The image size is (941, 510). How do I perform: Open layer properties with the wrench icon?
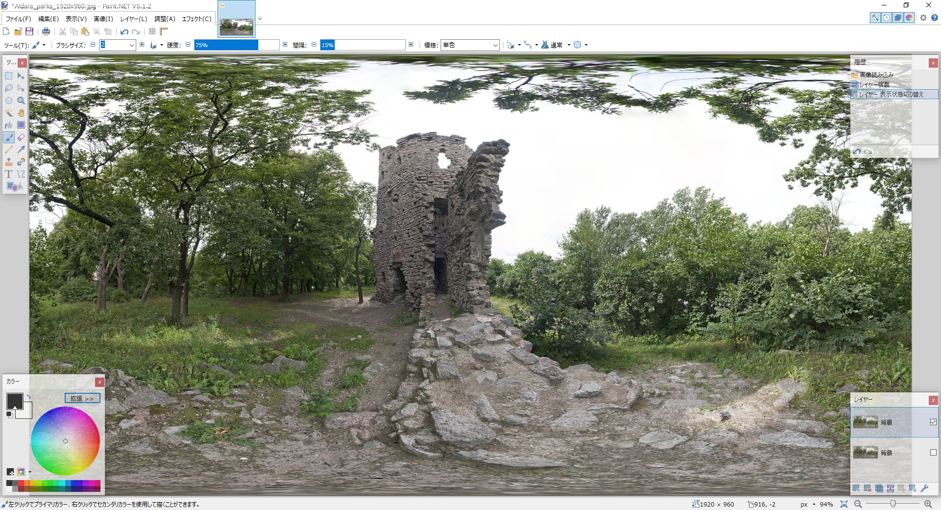click(924, 488)
